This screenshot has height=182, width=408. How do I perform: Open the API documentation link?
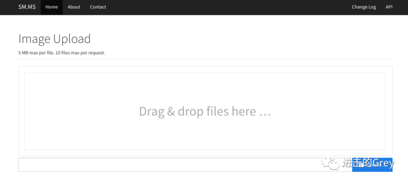coord(389,7)
